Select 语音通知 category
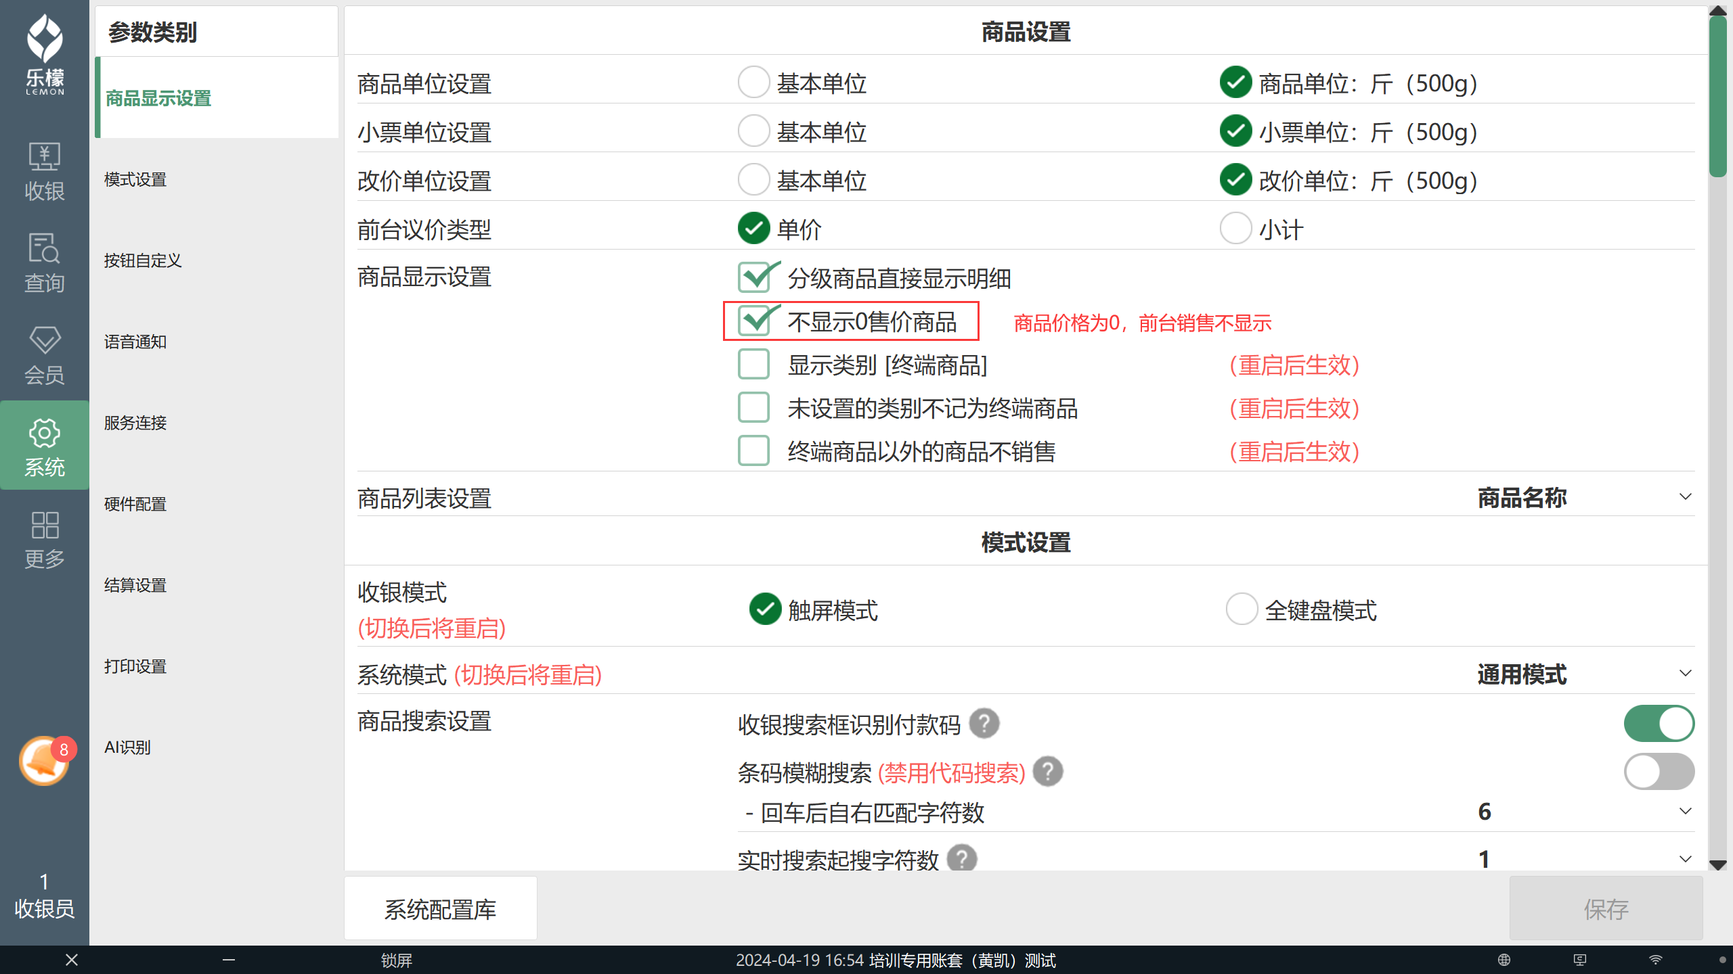 pos(217,342)
